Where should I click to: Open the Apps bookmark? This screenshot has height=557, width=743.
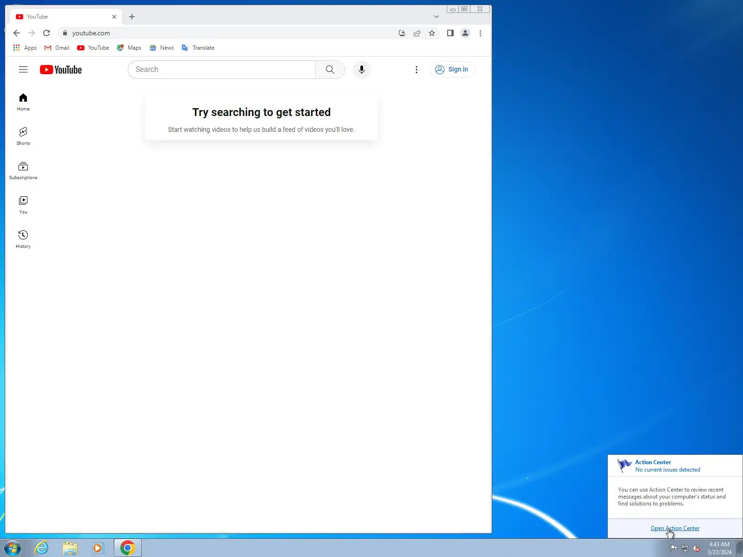[25, 48]
